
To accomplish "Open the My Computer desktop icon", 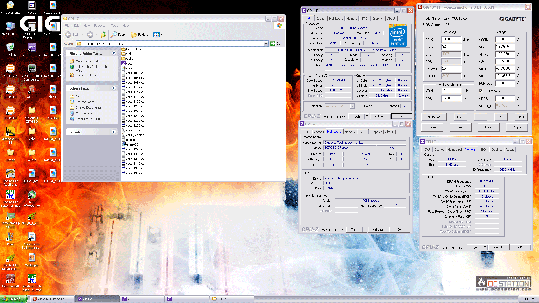I will coord(10,29).
